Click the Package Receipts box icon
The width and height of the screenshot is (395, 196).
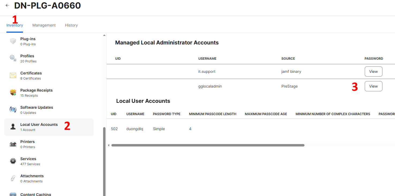[13, 93]
